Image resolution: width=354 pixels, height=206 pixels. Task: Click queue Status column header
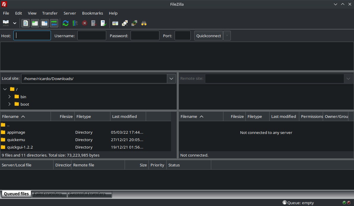(x=189, y=165)
